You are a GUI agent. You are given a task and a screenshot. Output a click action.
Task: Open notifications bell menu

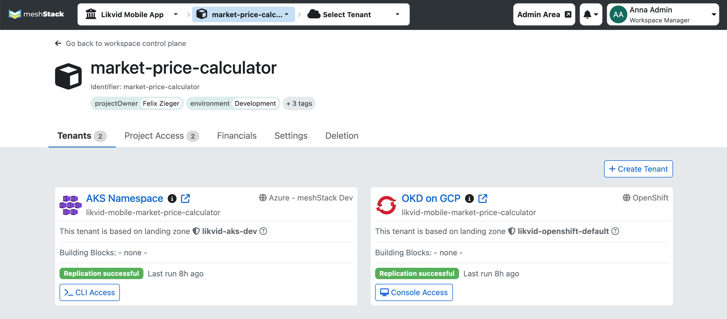tap(591, 14)
